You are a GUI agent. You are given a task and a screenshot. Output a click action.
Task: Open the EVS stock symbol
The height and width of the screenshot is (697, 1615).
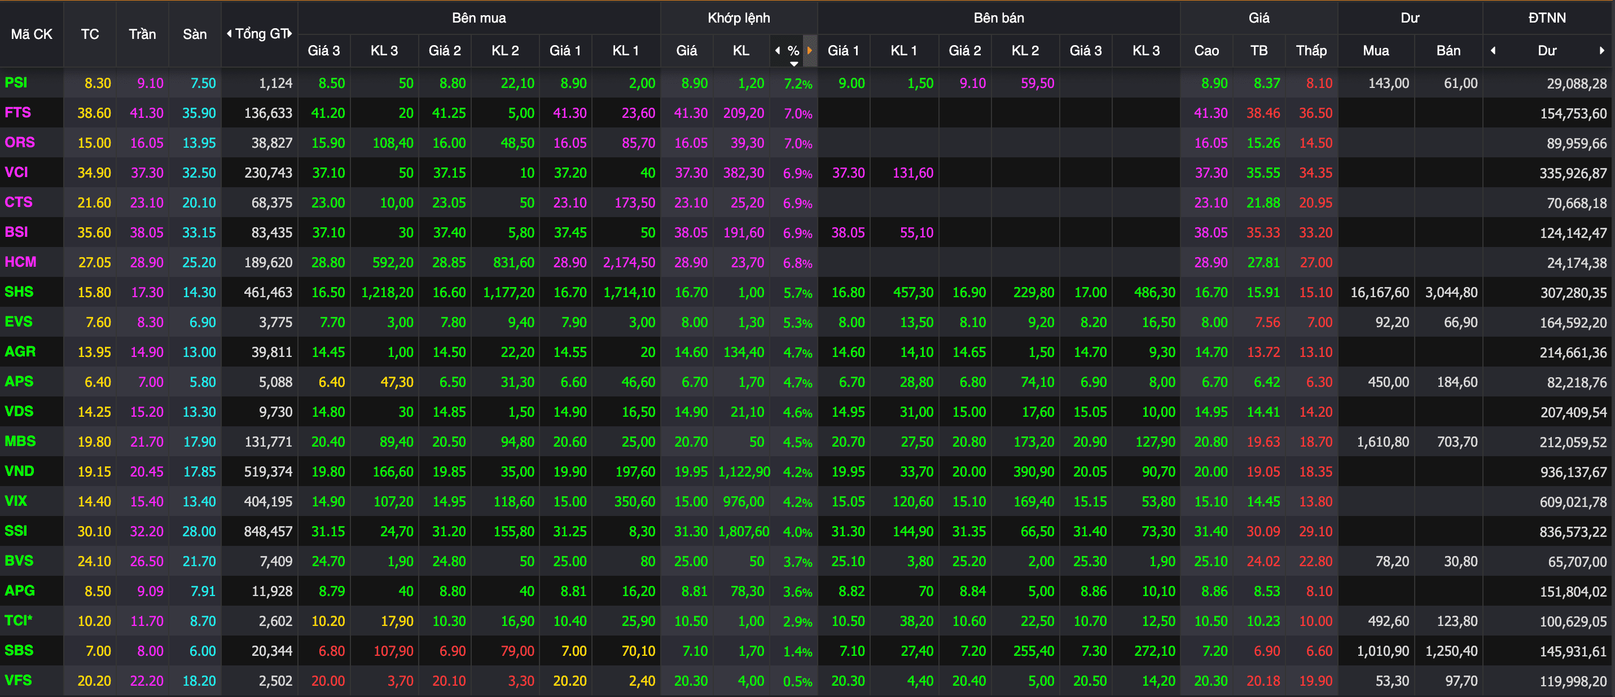[18, 321]
